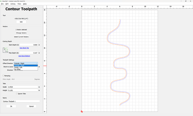Click the Max Depth input field
This screenshot has width=193, height=116.
(29, 53)
